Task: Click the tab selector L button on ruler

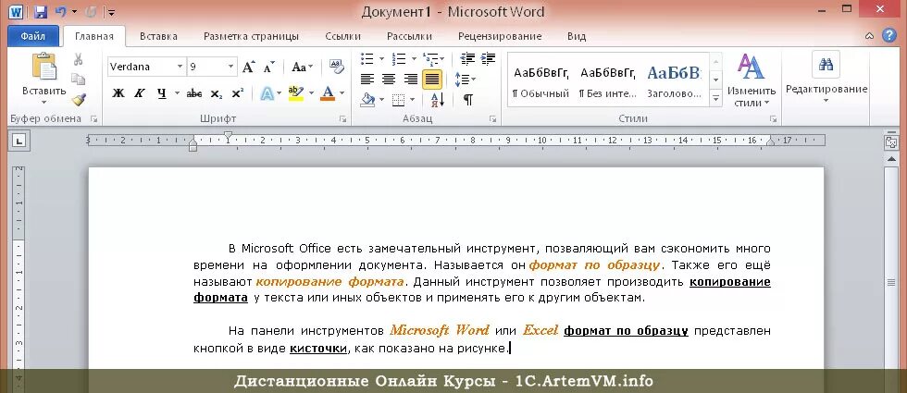Action: 19,141
